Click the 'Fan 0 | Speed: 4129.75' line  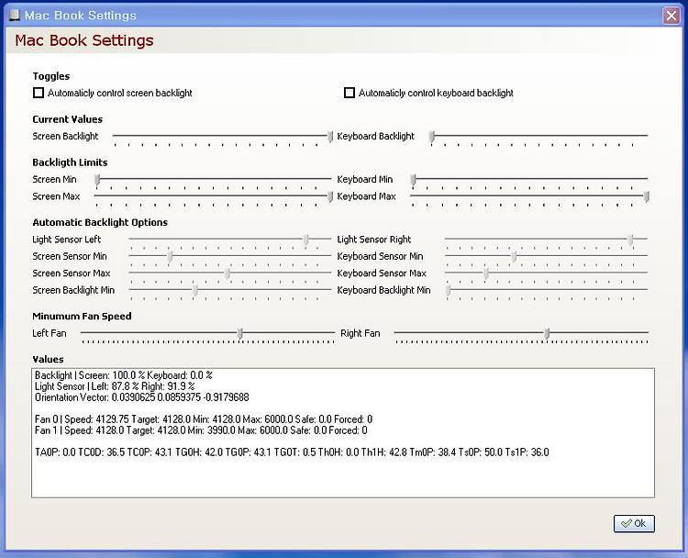(x=204, y=419)
